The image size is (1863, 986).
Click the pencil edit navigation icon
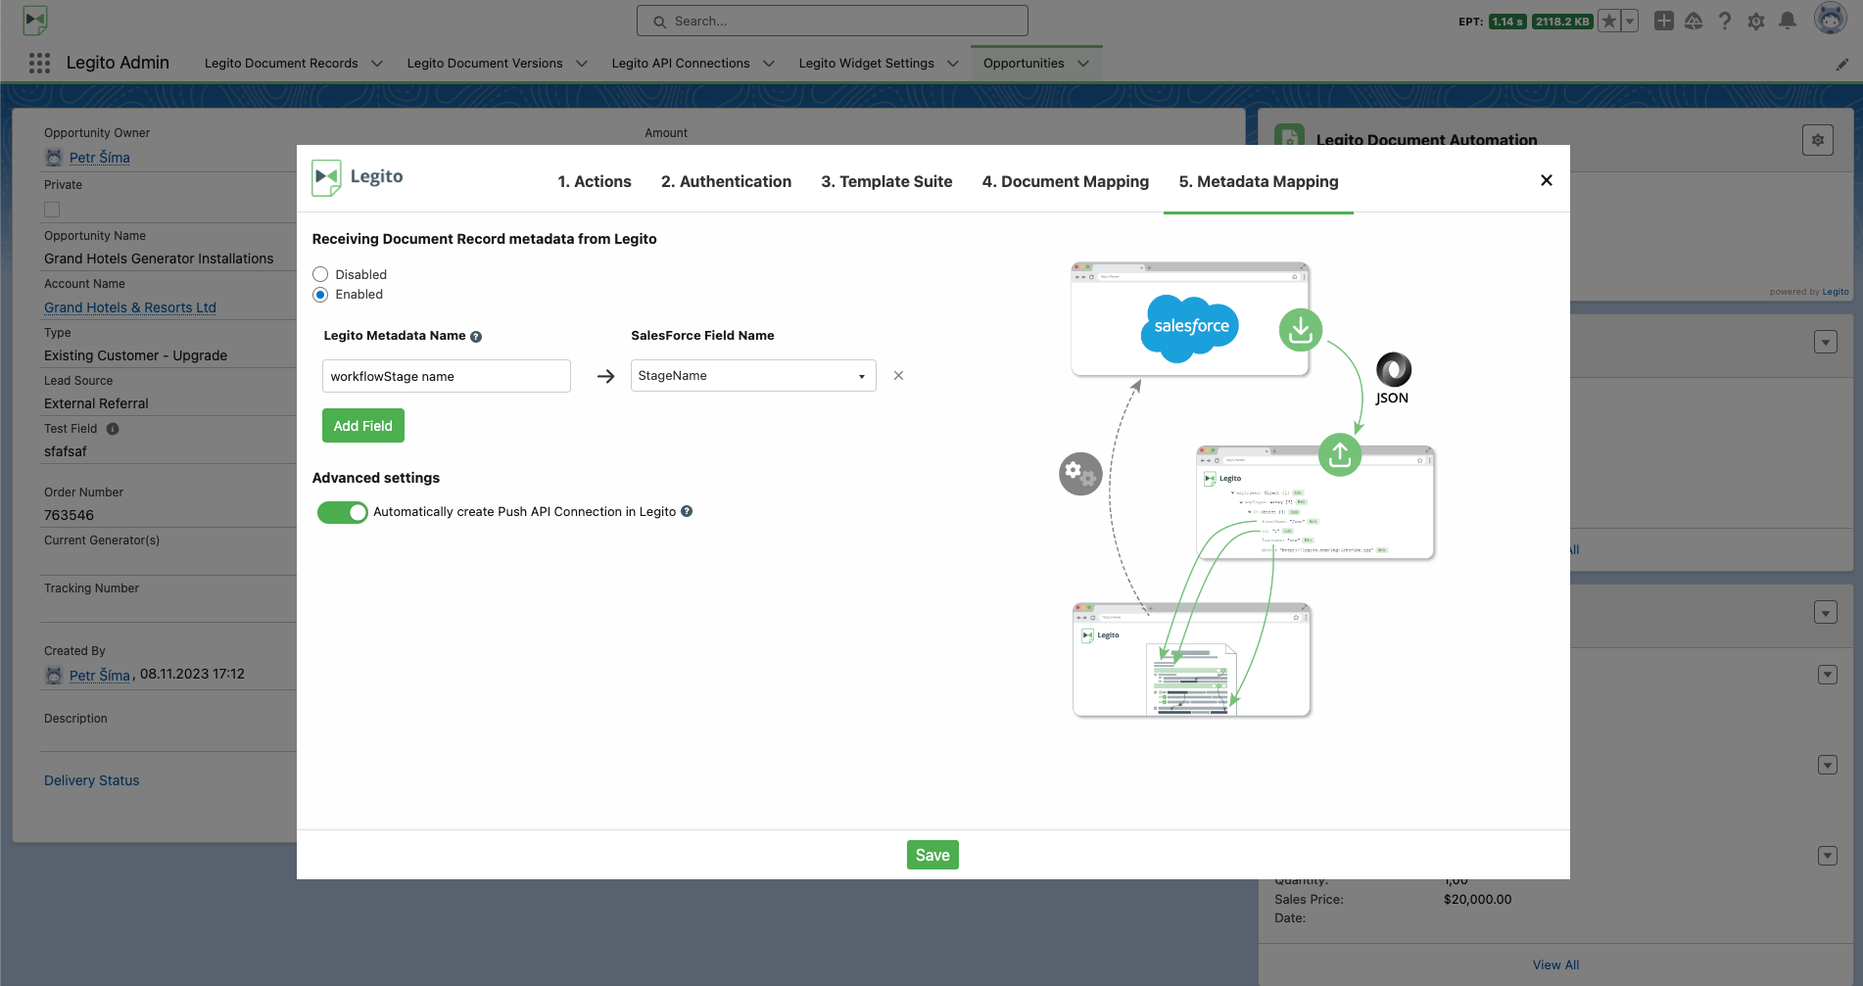coord(1841,64)
